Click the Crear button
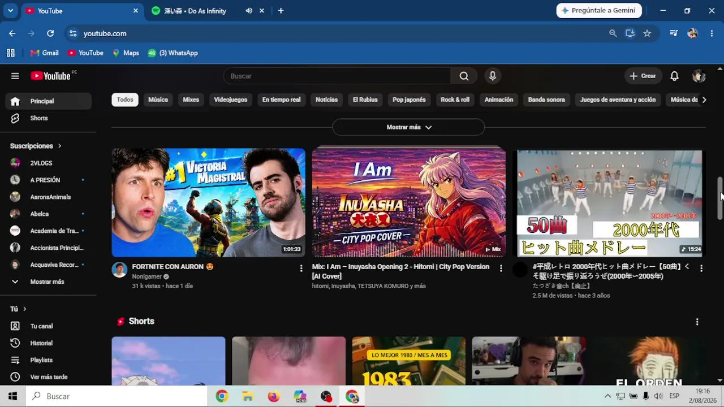Screen dimensions: 724x407 643,76
